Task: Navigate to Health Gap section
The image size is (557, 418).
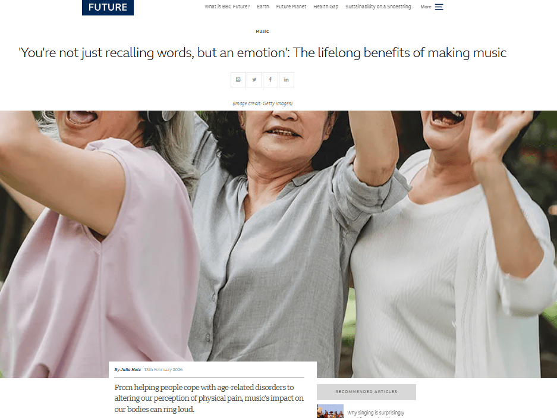Action: click(x=326, y=7)
